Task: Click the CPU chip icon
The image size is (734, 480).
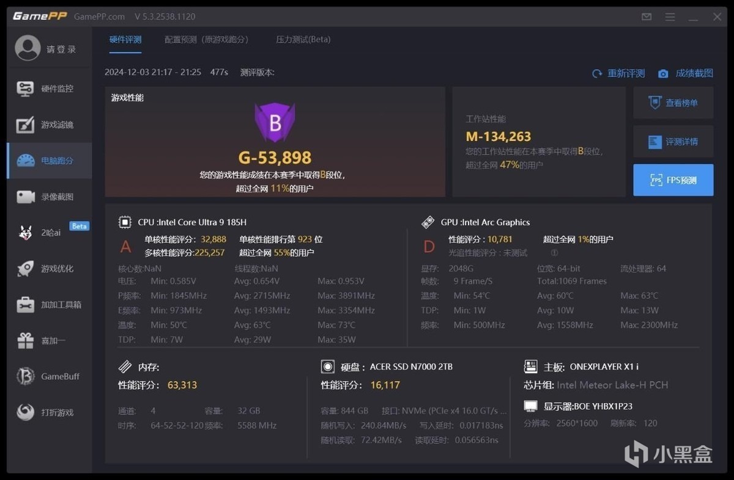Action: click(125, 222)
